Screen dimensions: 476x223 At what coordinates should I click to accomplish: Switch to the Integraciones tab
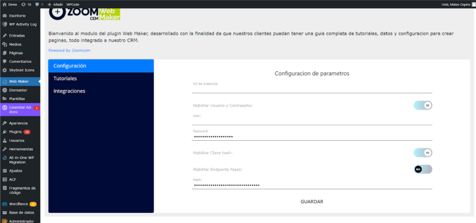[69, 91]
